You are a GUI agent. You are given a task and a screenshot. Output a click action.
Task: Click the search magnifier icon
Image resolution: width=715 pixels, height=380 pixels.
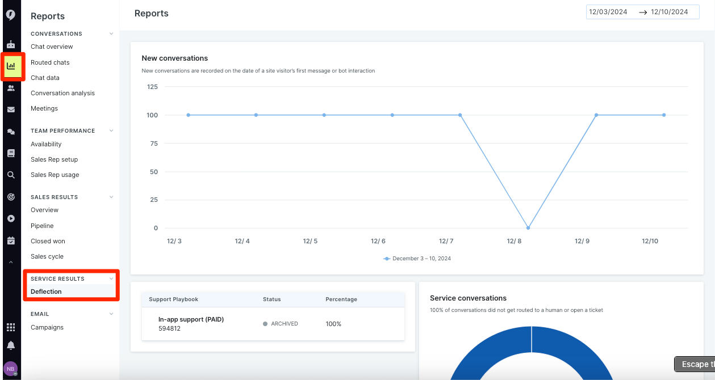pyautogui.click(x=11, y=175)
